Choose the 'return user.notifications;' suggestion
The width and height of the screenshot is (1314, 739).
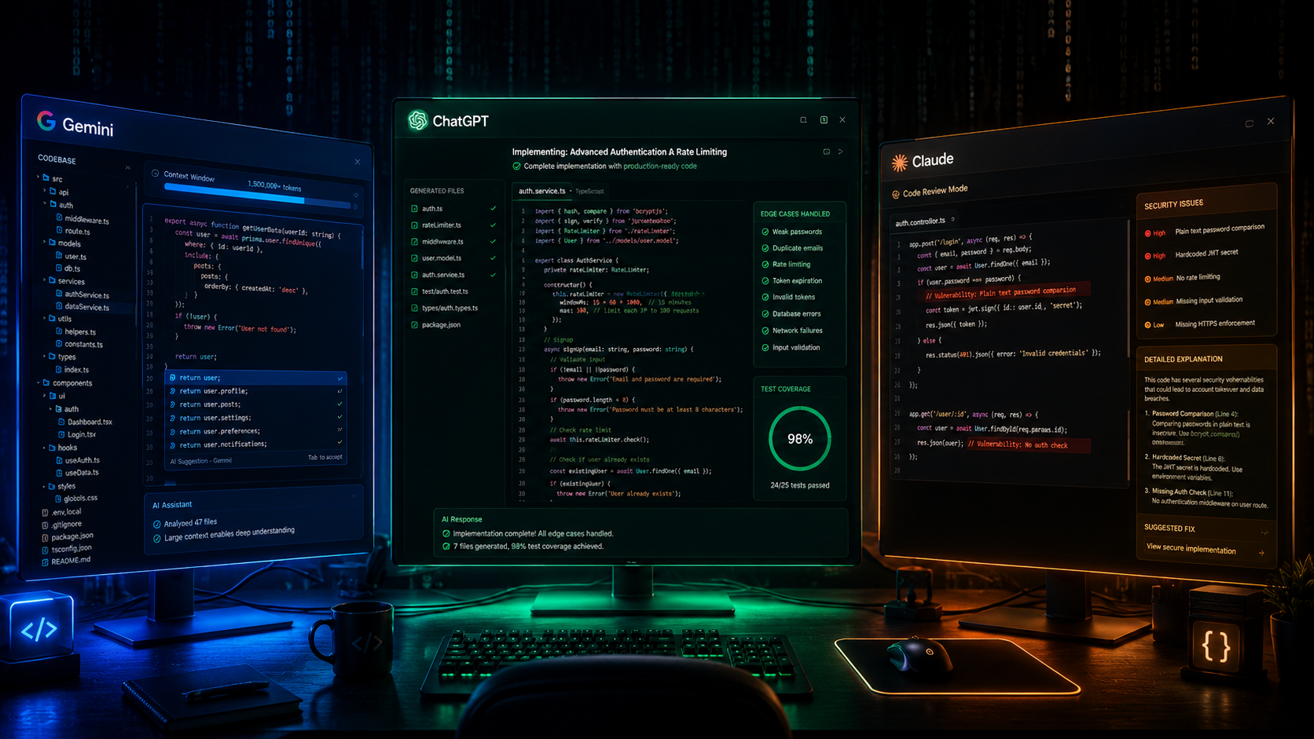pyautogui.click(x=255, y=444)
